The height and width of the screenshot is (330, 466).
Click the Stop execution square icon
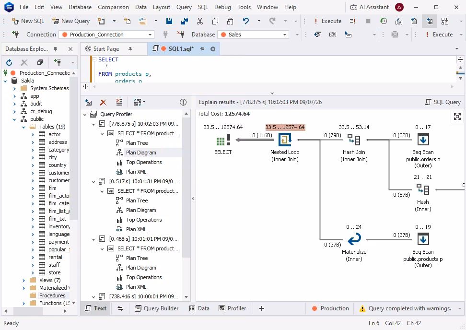click(368, 21)
